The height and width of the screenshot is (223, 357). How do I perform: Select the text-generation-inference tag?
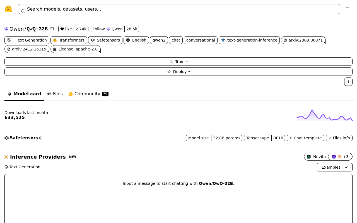pyautogui.click(x=249, y=40)
